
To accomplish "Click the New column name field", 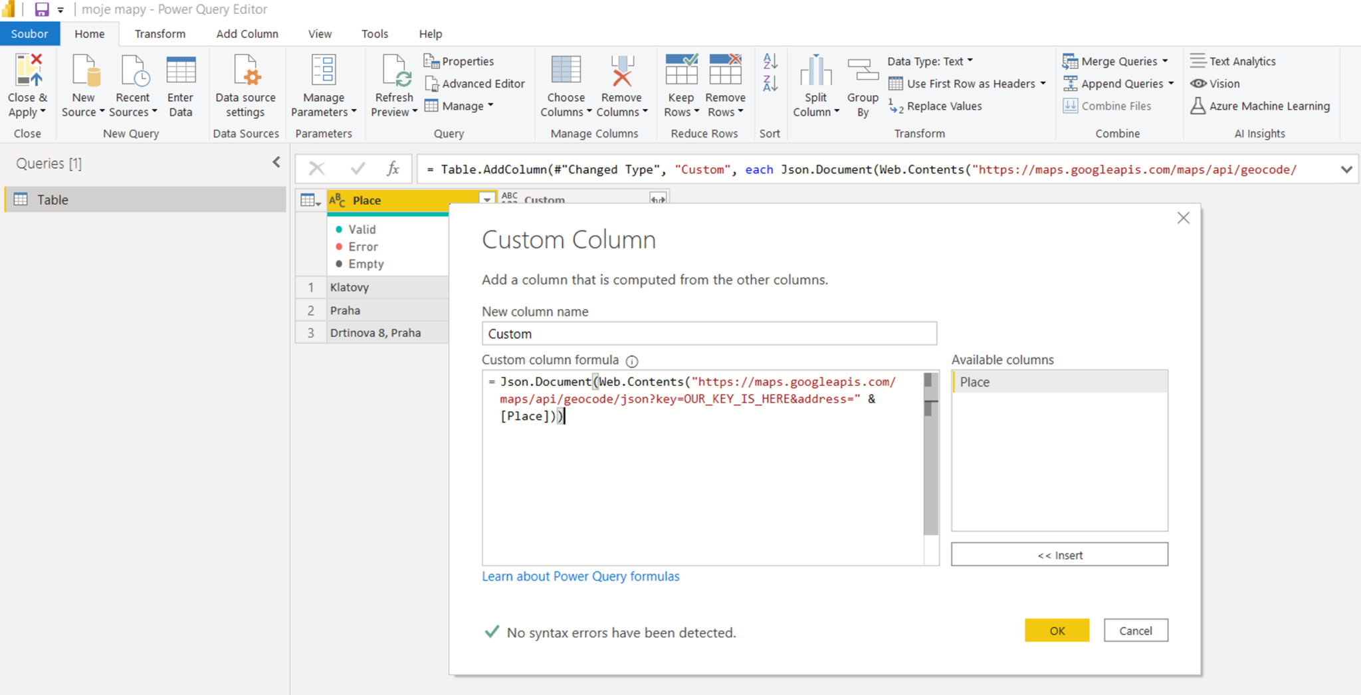I will coord(709,334).
